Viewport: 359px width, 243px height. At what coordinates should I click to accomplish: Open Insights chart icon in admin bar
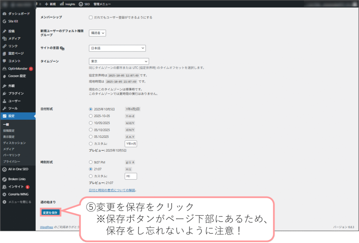62,4
